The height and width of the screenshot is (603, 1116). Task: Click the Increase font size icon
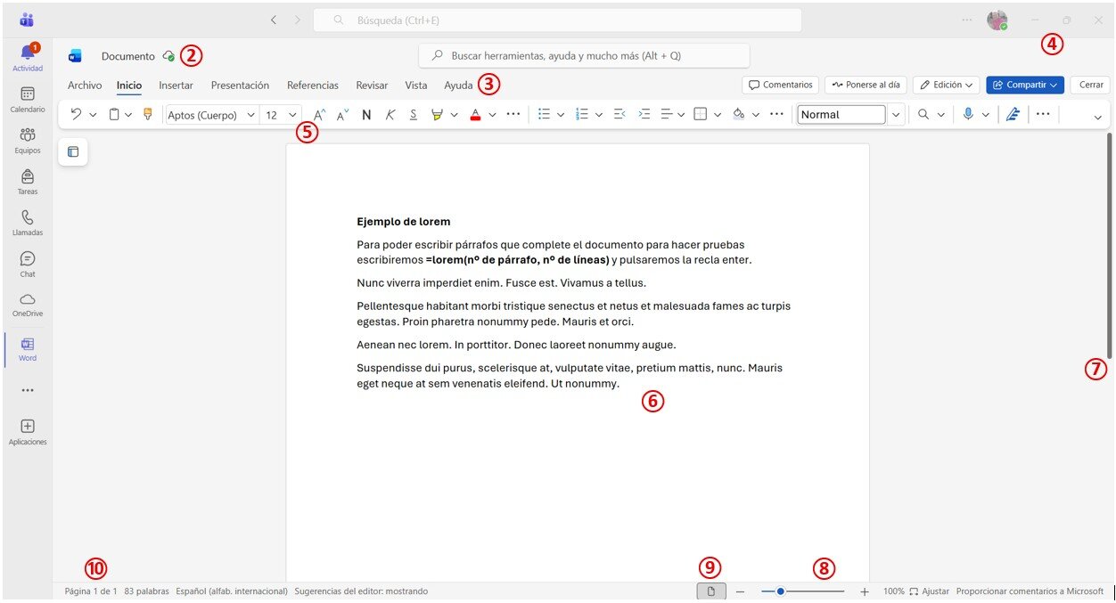click(319, 114)
